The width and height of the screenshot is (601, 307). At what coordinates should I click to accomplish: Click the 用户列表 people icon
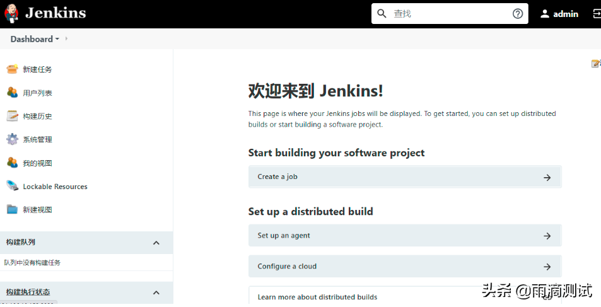[12, 93]
